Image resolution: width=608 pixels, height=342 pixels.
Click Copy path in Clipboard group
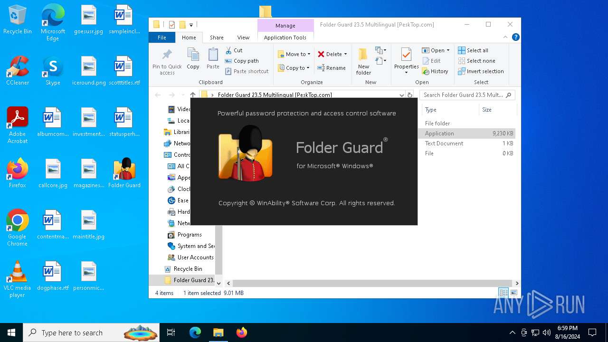242,61
